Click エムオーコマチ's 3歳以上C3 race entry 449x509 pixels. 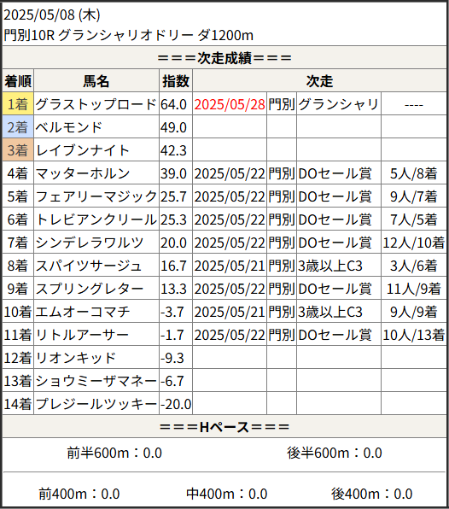(330, 312)
